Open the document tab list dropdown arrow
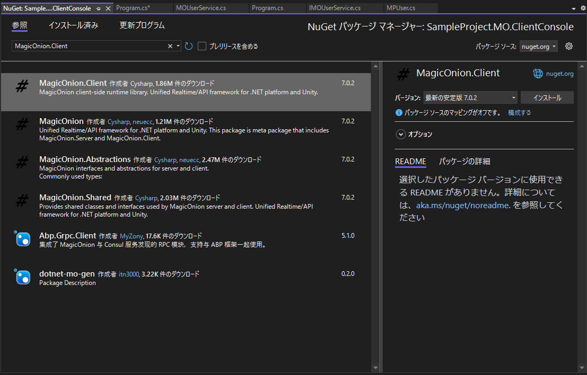Image resolution: width=587 pixels, height=375 pixels. click(574, 8)
